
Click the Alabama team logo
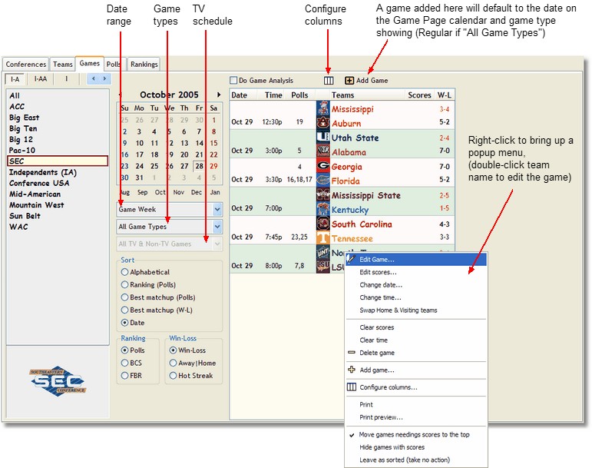coord(322,151)
